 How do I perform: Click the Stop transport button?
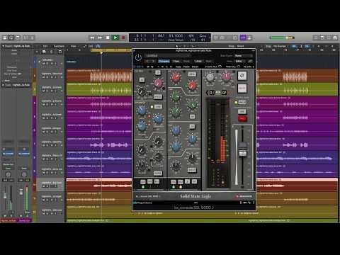point(108,38)
